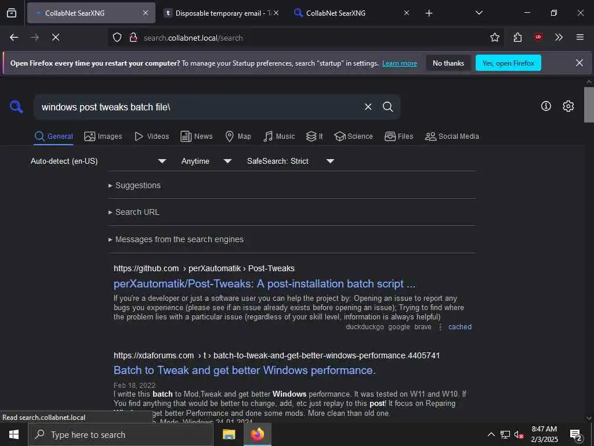Open the SafeSearch: Strict dropdown

click(x=291, y=161)
